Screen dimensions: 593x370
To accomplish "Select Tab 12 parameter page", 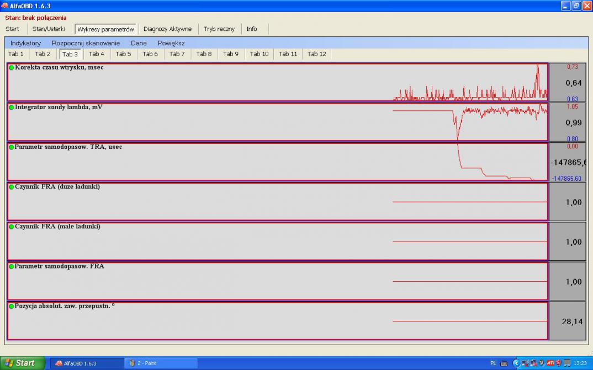I will (x=316, y=54).
